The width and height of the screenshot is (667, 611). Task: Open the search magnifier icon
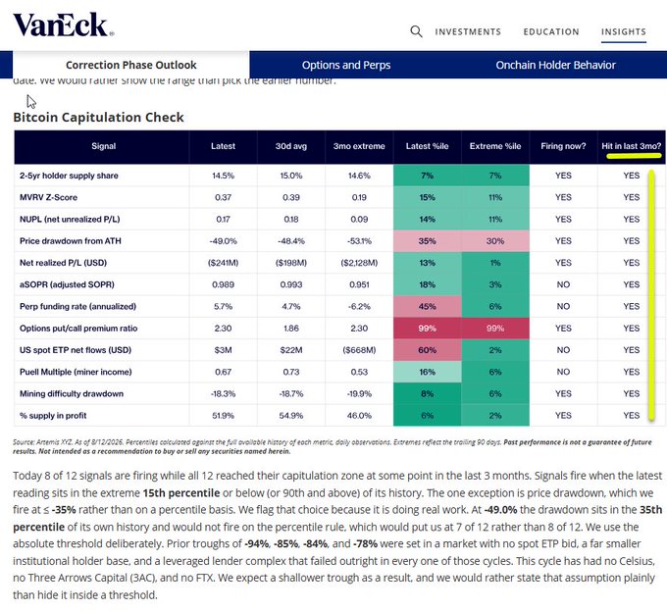pyautogui.click(x=416, y=31)
